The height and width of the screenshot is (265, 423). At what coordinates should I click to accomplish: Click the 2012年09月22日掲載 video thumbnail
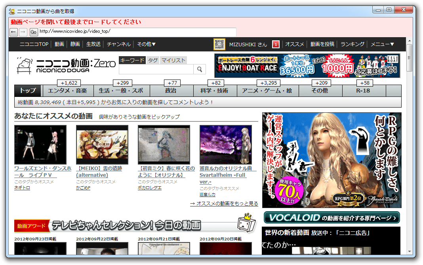tap(102, 248)
